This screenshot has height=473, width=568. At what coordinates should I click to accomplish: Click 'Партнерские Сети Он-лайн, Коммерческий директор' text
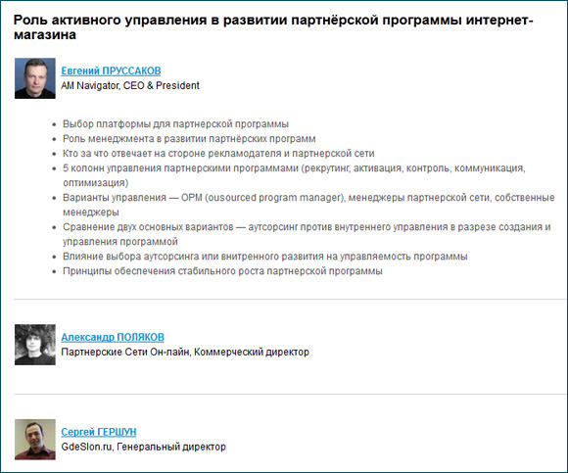point(185,352)
